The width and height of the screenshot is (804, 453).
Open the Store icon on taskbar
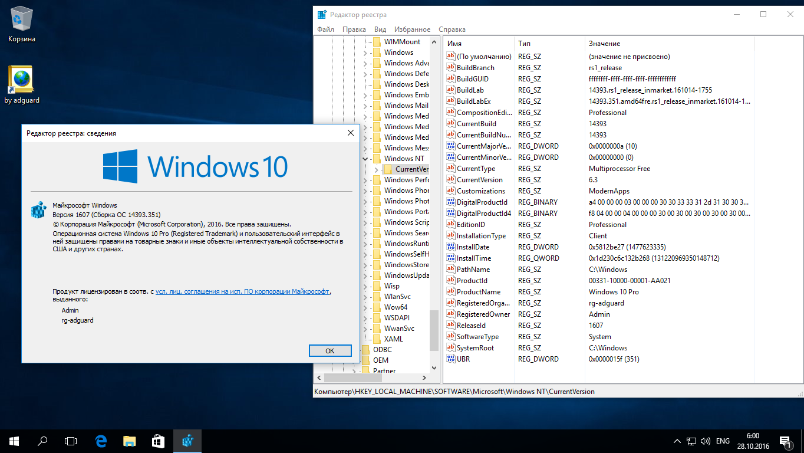coord(159,441)
